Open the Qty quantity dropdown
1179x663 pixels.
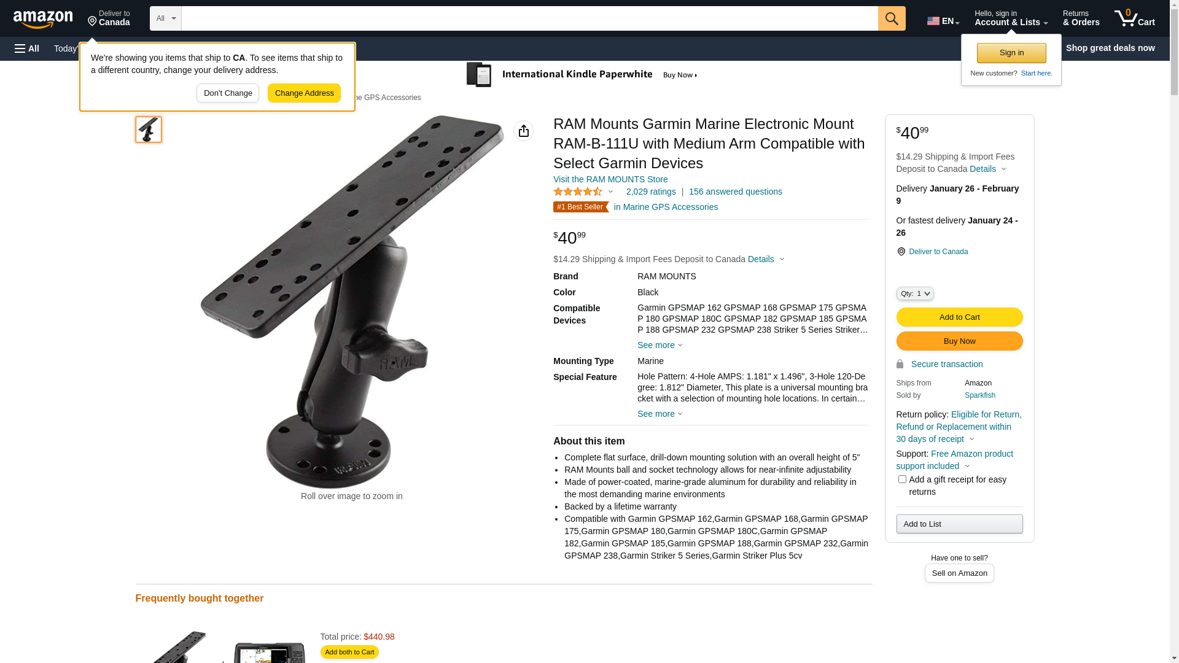[915, 294]
